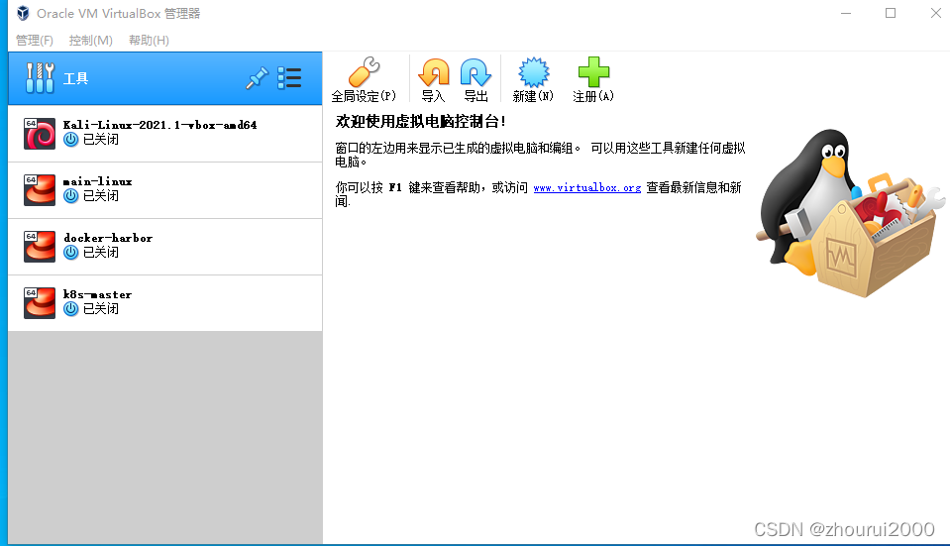Open the tools list menu icon
Viewport: 950px width, 546px height.
(x=289, y=78)
